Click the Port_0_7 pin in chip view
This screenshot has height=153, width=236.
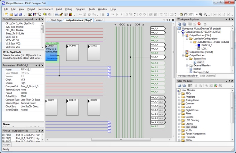(x=158, y=57)
